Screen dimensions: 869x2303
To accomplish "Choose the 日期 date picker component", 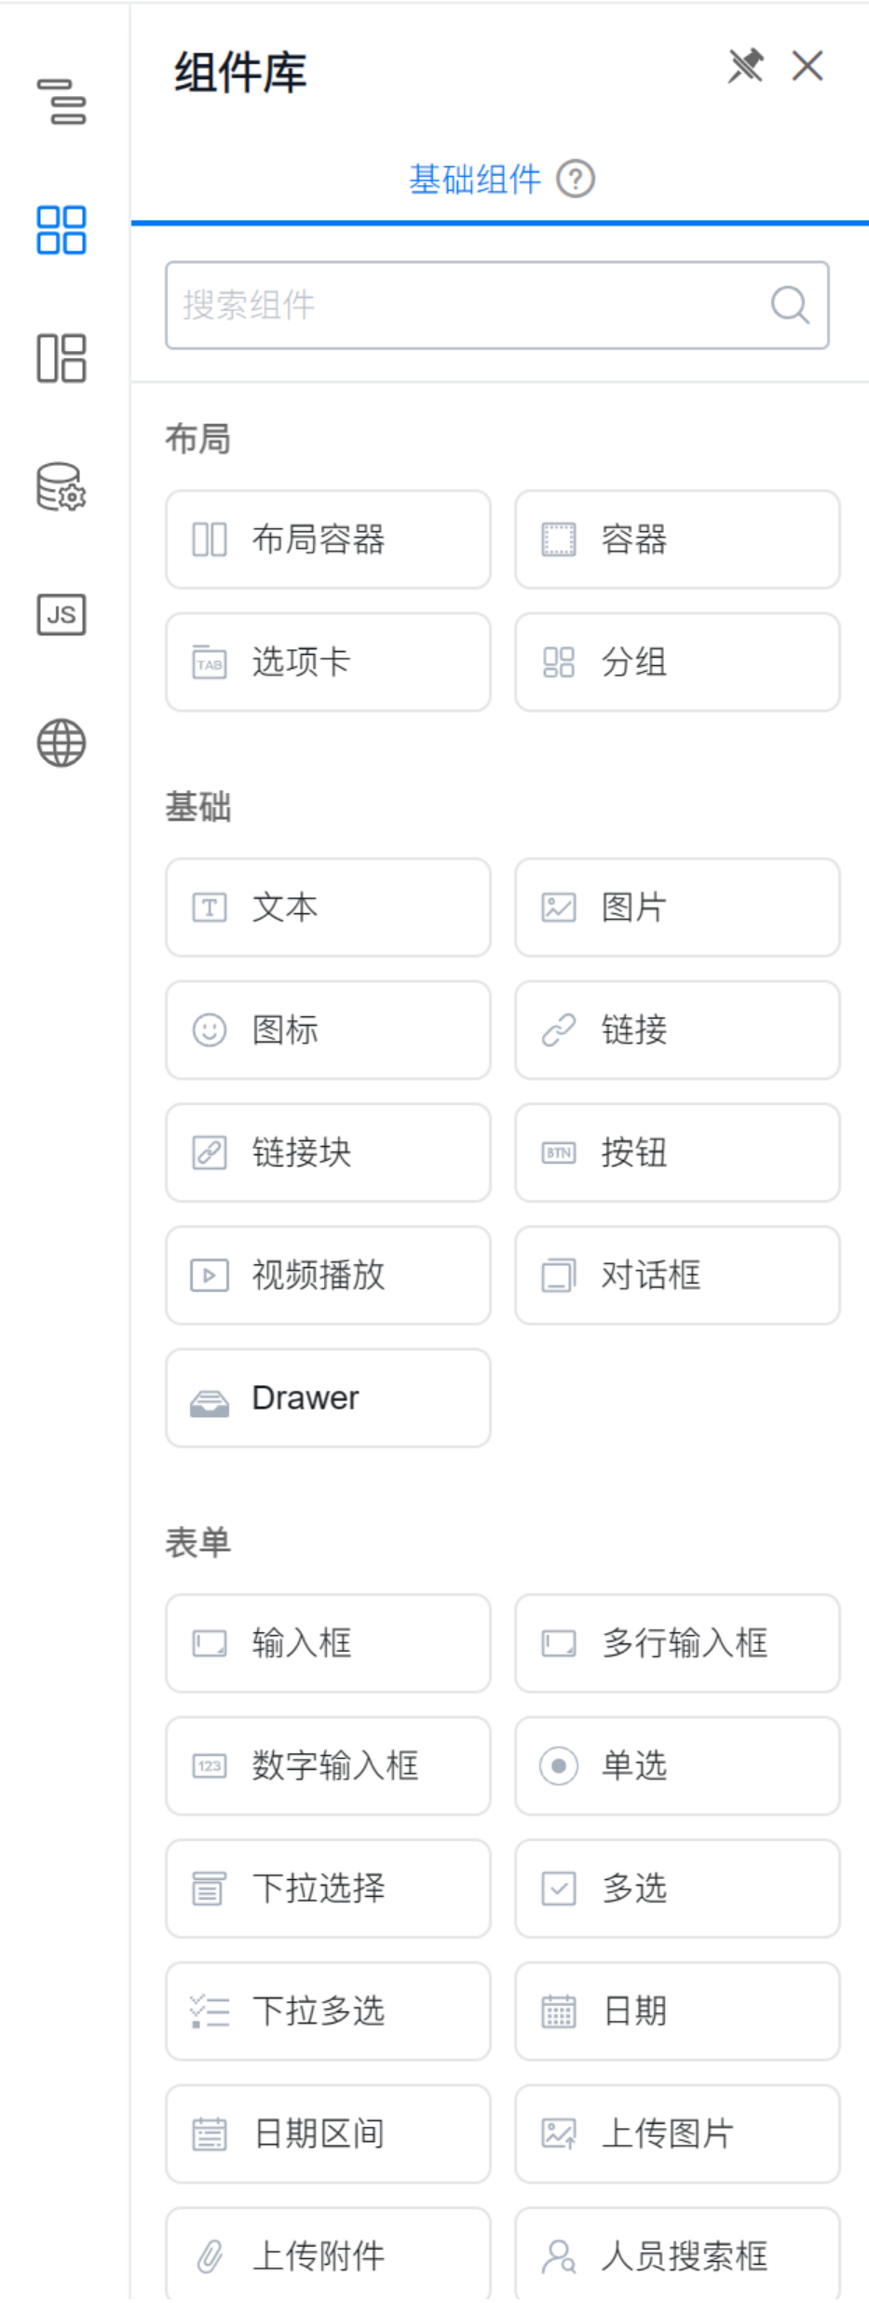I will point(677,2011).
